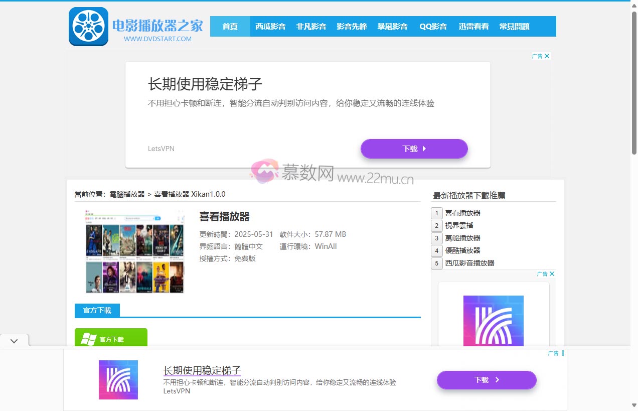This screenshot has height=411, width=638.
Task: Collapse the bottom ad bar using the chevron
Action: [x=14, y=340]
